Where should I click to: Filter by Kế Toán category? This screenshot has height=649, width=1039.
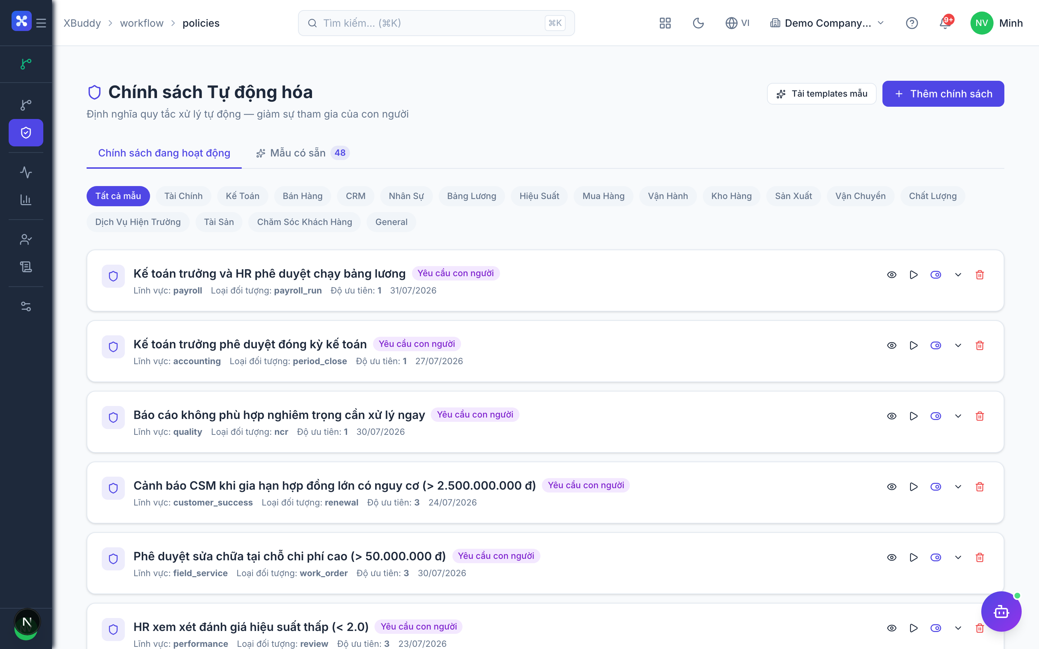pos(242,196)
